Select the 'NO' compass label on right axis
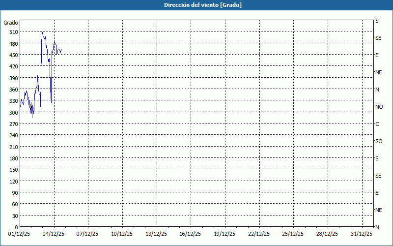 [x=379, y=107]
